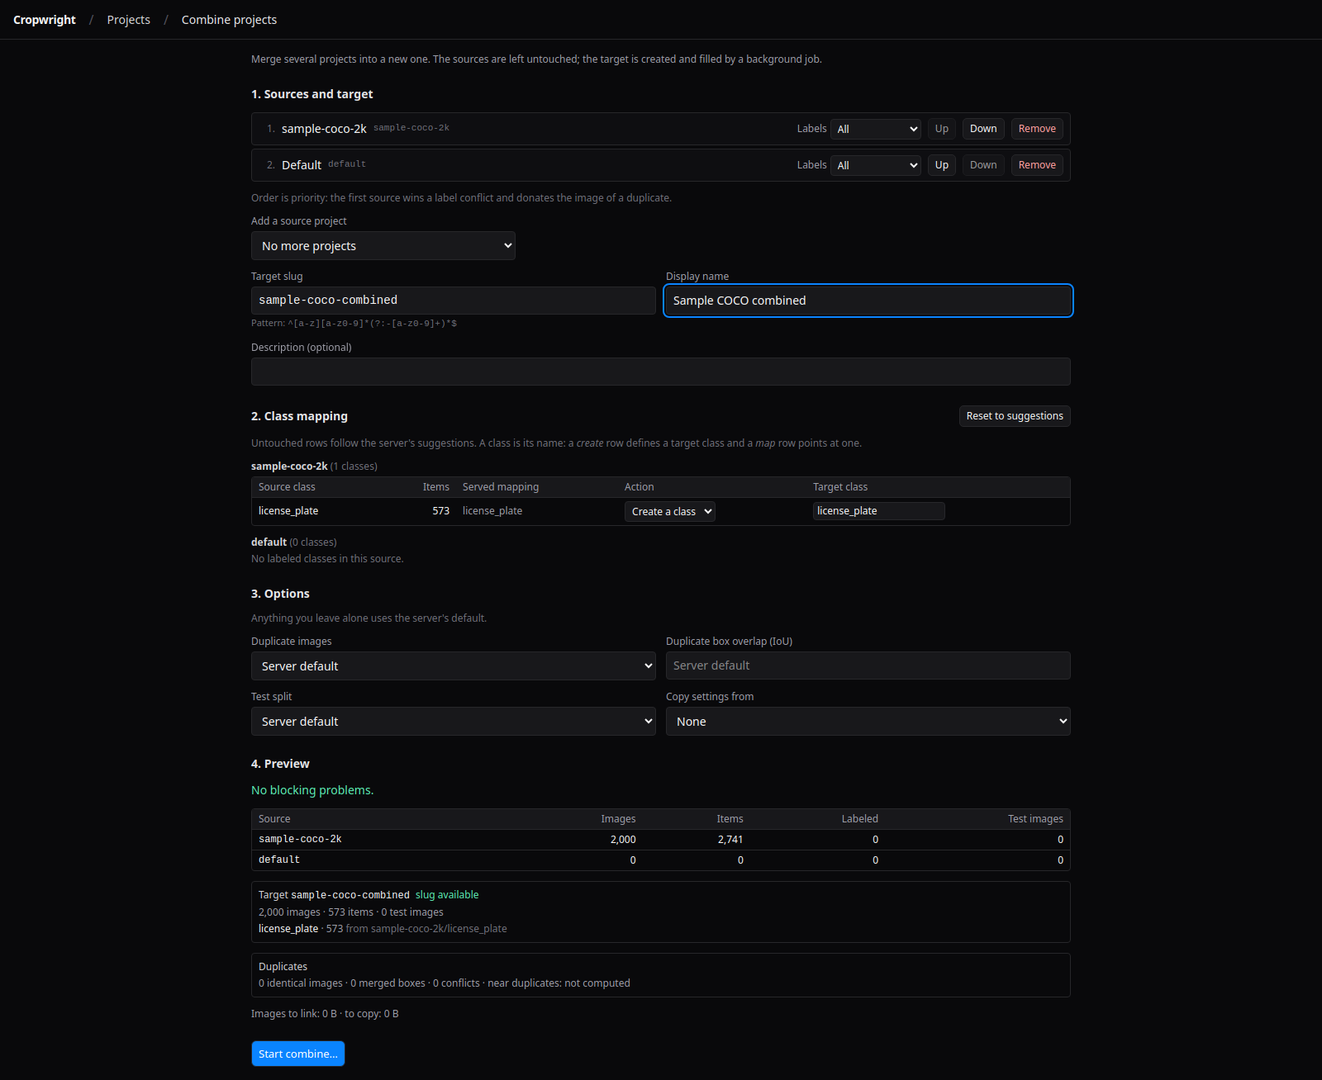Open the Add a source project dropdown

(x=383, y=246)
